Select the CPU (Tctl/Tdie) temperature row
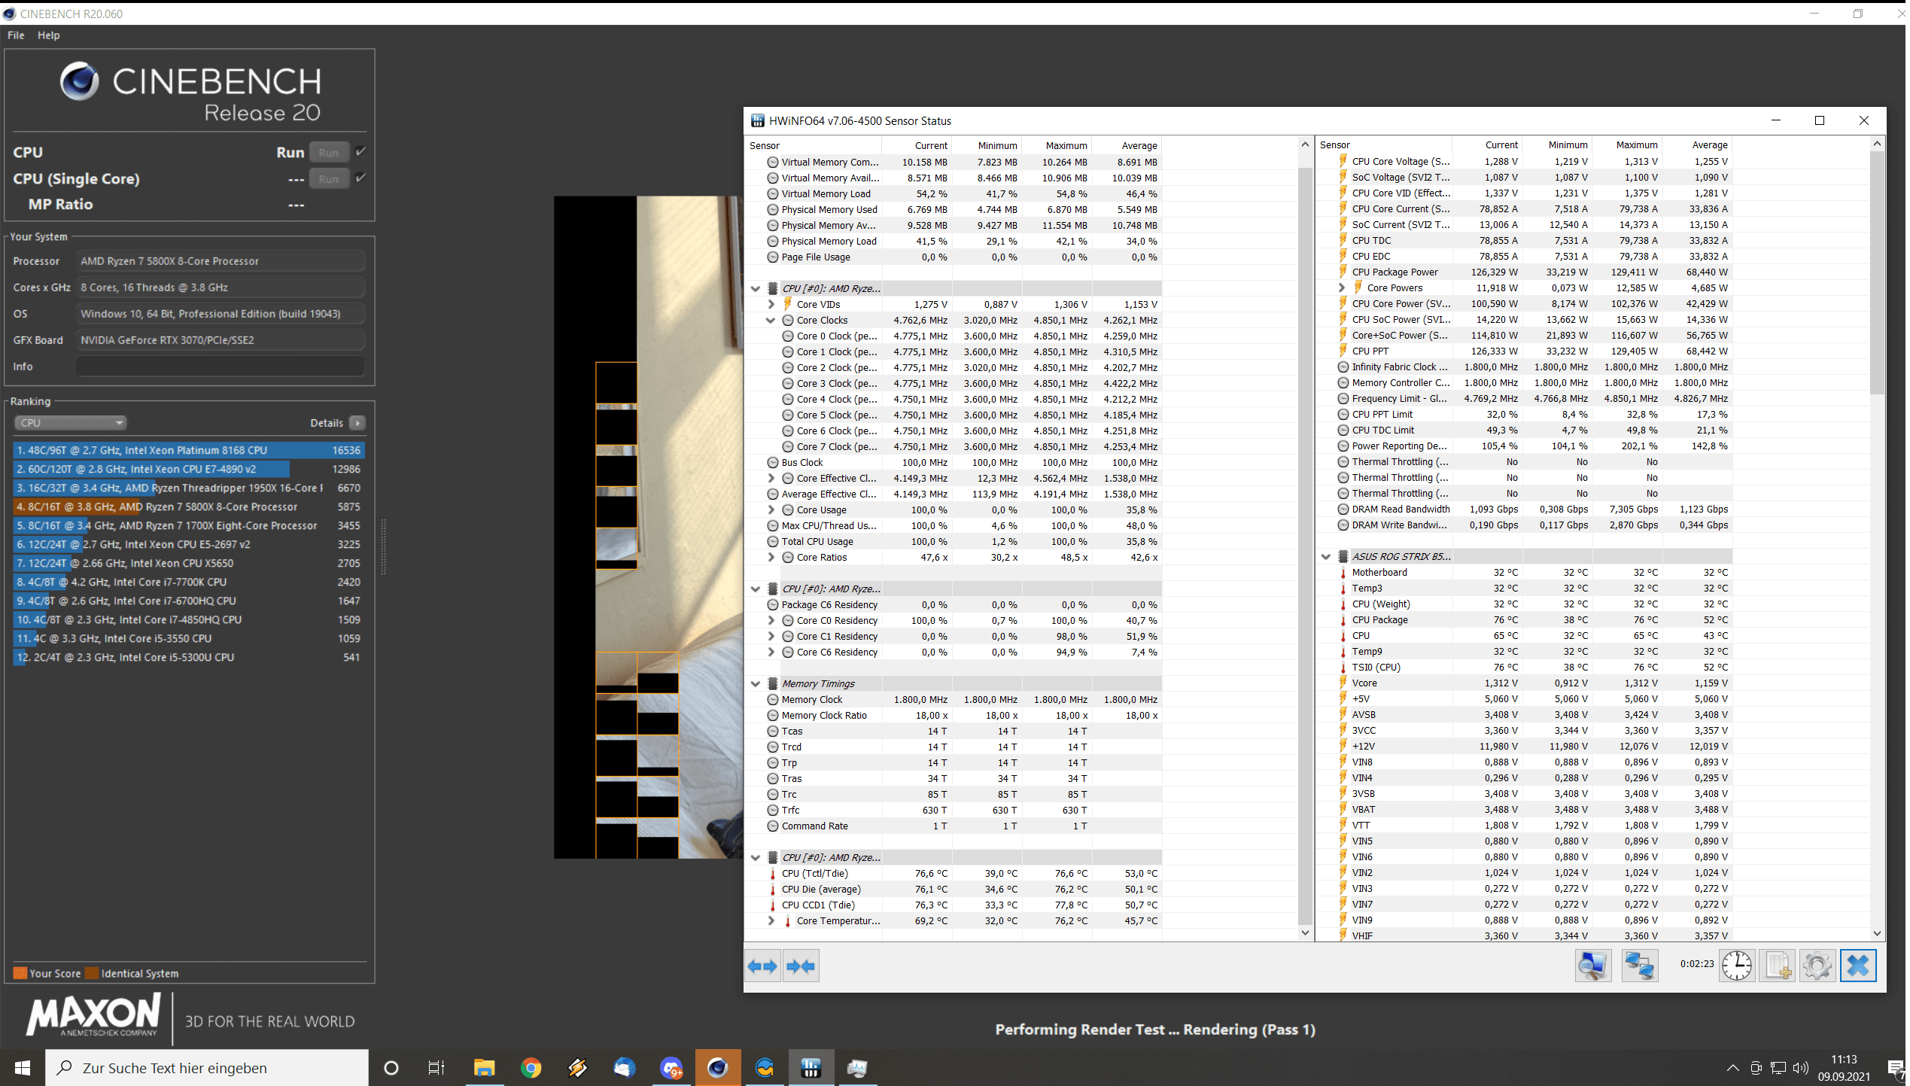1910x1086 pixels. [954, 873]
